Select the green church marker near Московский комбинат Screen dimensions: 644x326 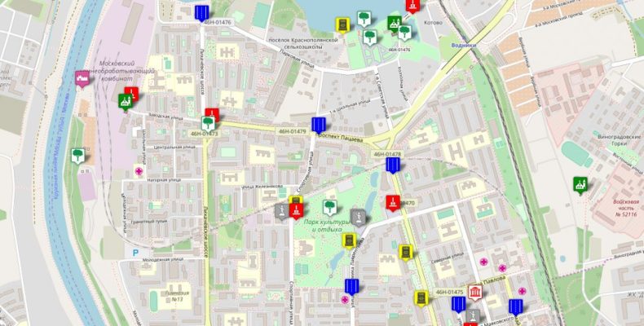coord(125,101)
